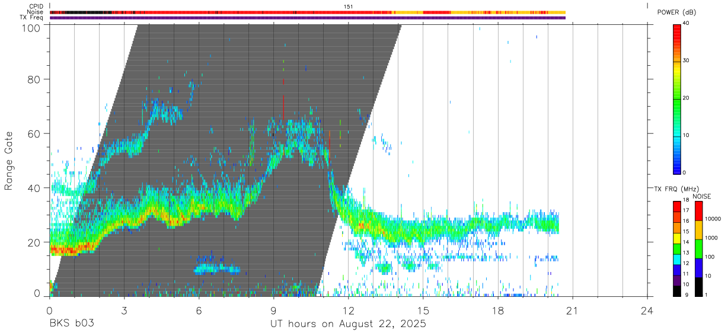Viewport: 728px width, 336px height.
Task: Select the "Noise" strip label at top left
Action: tap(36, 12)
